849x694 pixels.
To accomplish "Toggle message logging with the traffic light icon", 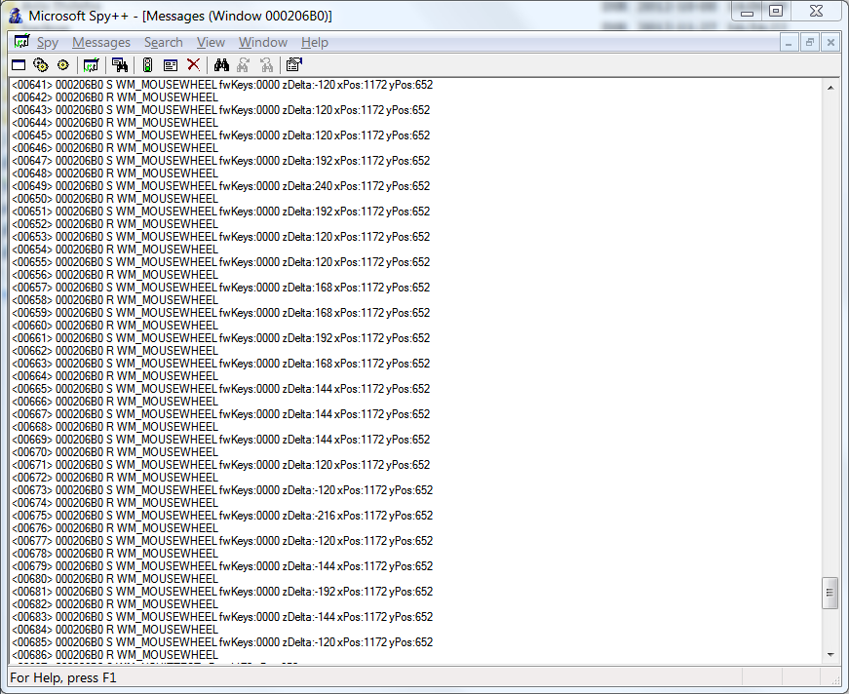I will click(x=147, y=64).
